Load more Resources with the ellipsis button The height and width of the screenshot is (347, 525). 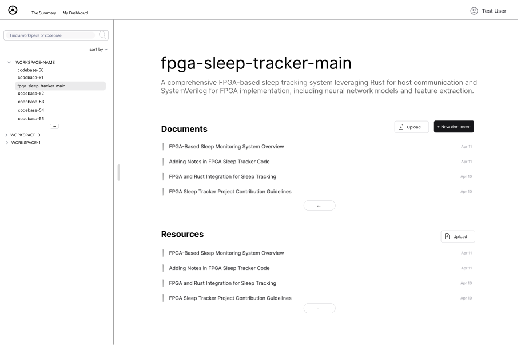coord(320,309)
